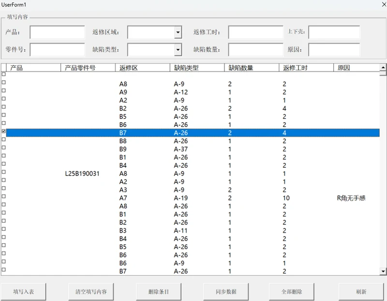Tick the checkbox for the A9 A-12 row
Image resolution: width=387 pixels, height=301 pixels.
click(x=4, y=91)
